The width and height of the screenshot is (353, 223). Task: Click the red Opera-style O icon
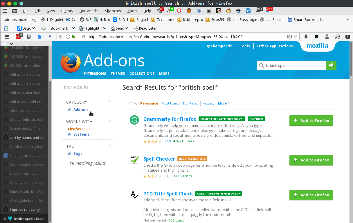coord(179,11)
